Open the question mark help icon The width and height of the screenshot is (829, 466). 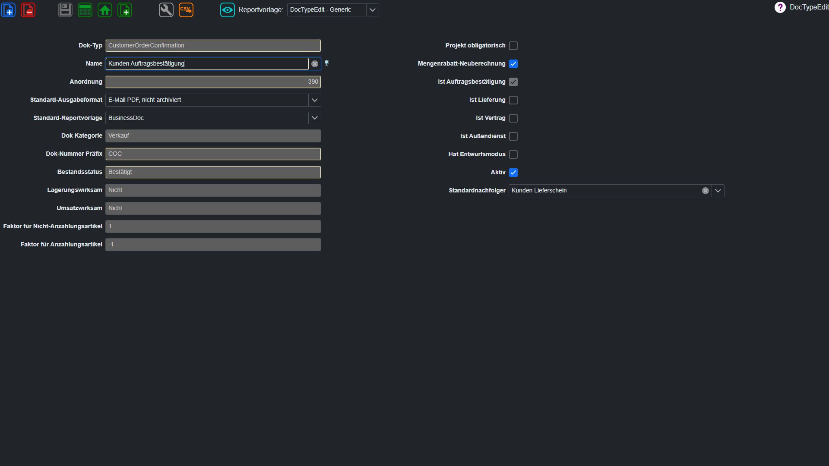point(780,7)
